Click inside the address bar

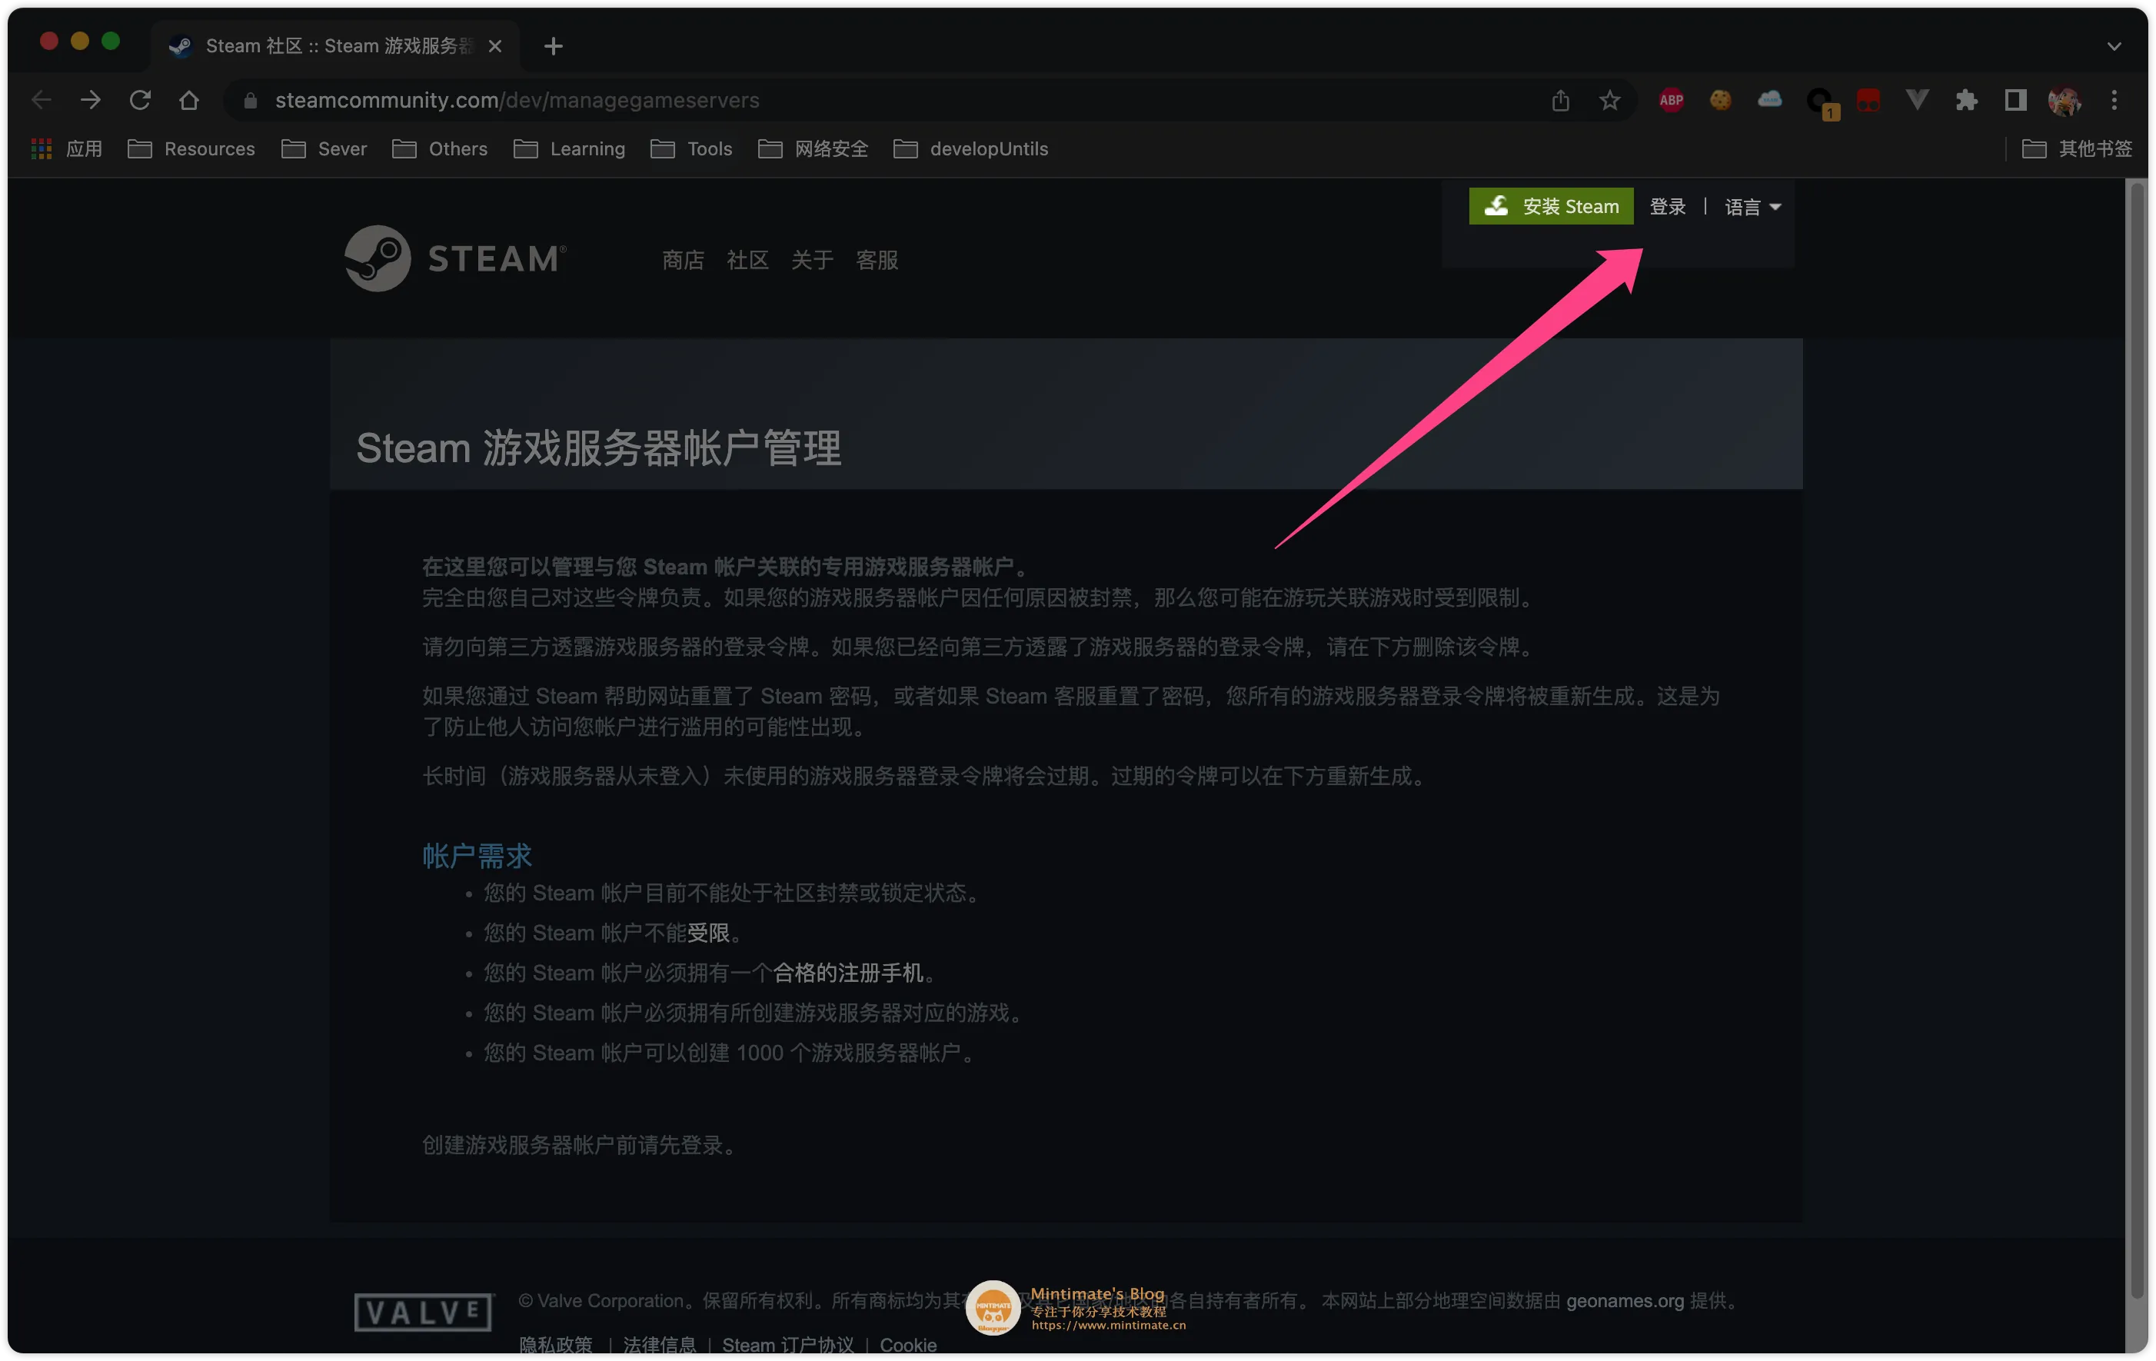[x=806, y=99]
